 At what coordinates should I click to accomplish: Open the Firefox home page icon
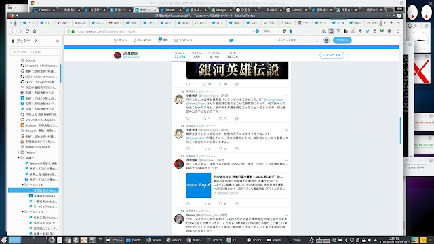point(35,31)
